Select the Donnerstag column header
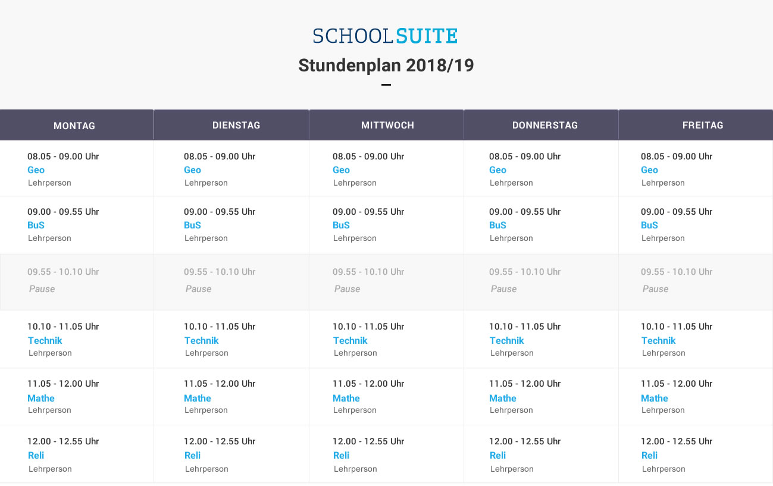 pos(545,126)
